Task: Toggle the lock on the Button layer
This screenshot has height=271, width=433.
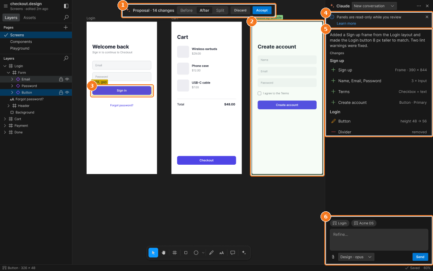Action: click(61, 92)
